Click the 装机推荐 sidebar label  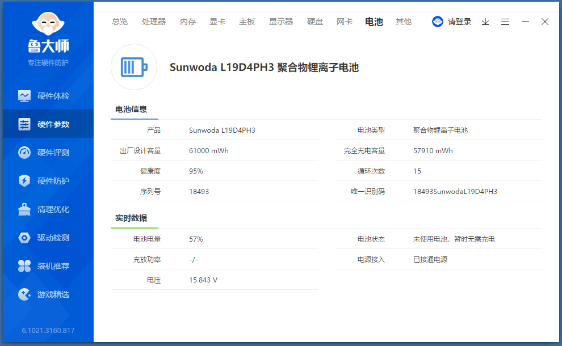click(53, 266)
